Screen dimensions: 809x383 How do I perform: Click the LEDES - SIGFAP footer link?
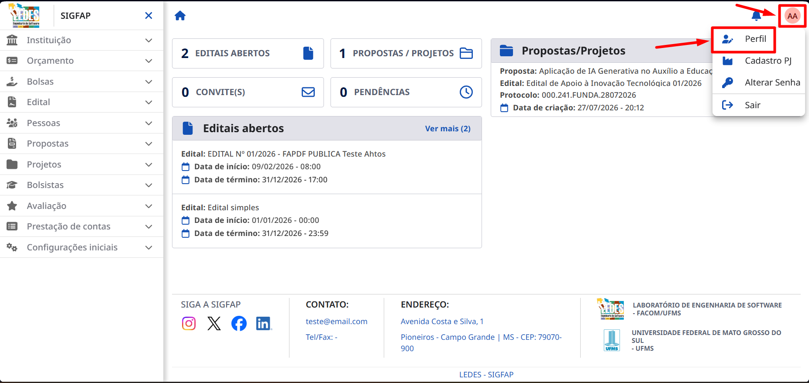point(486,375)
